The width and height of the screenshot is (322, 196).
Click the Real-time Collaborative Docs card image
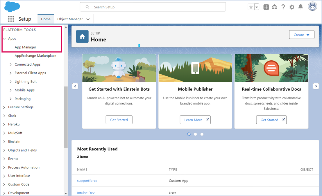[271, 68]
